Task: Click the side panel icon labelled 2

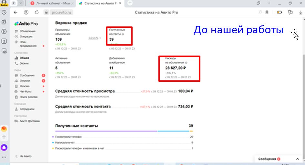Action: 4,41
